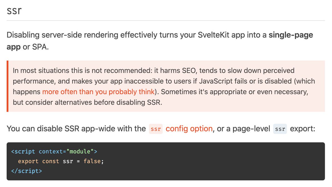Click the opening script tag code line
This screenshot has width=332, height=187.
click(x=54, y=152)
